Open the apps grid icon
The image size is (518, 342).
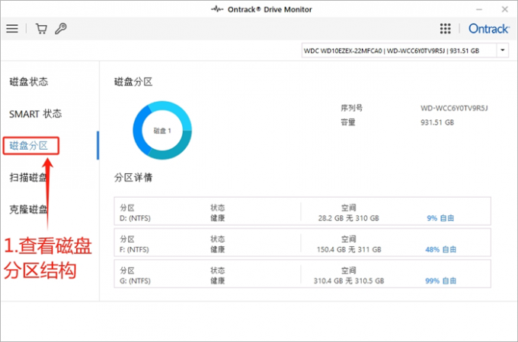(446, 29)
